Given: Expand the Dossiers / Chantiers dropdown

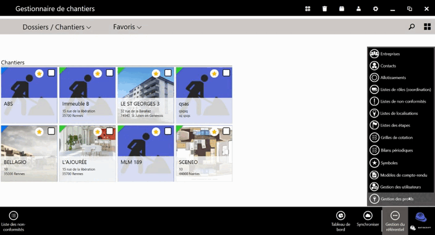Looking at the screenshot, I should (57, 27).
